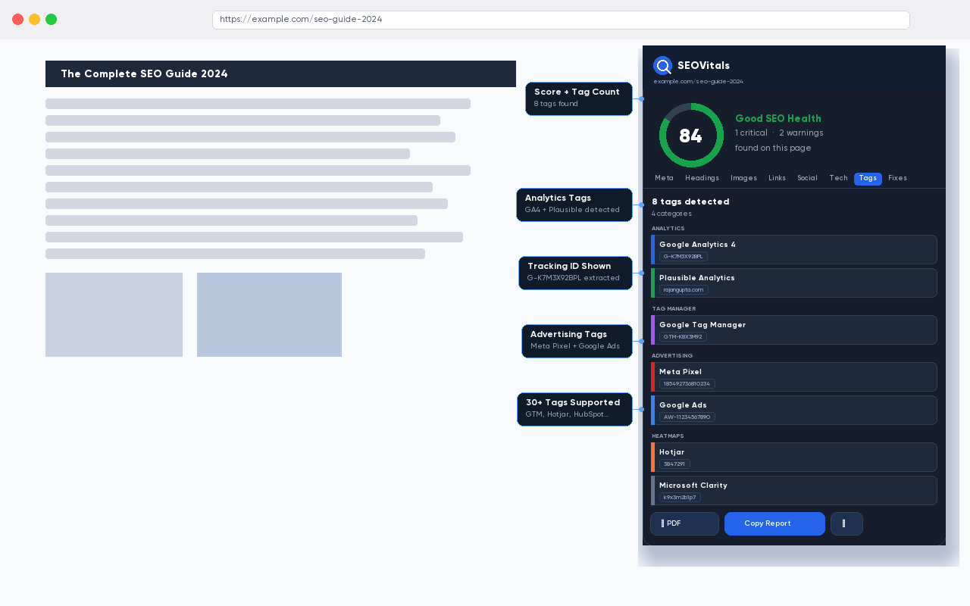Viewport: 970px width, 606px height.
Task: Click the ADVERTISING category label
Action: [672, 355]
